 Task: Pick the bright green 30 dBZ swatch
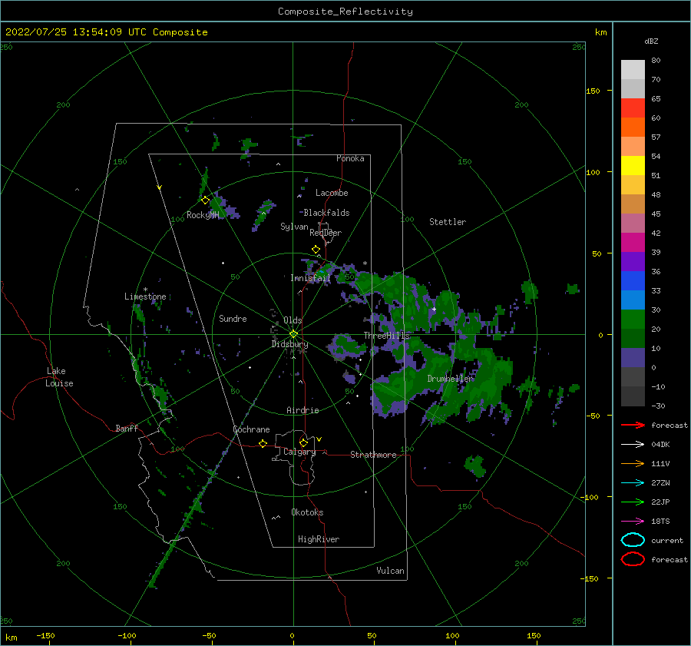point(633,319)
